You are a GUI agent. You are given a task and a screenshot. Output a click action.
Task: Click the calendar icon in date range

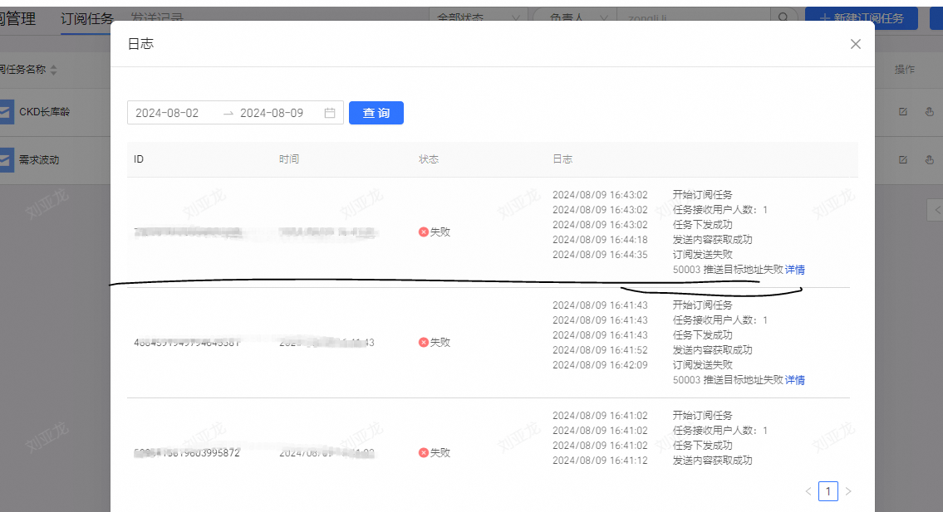click(x=330, y=113)
